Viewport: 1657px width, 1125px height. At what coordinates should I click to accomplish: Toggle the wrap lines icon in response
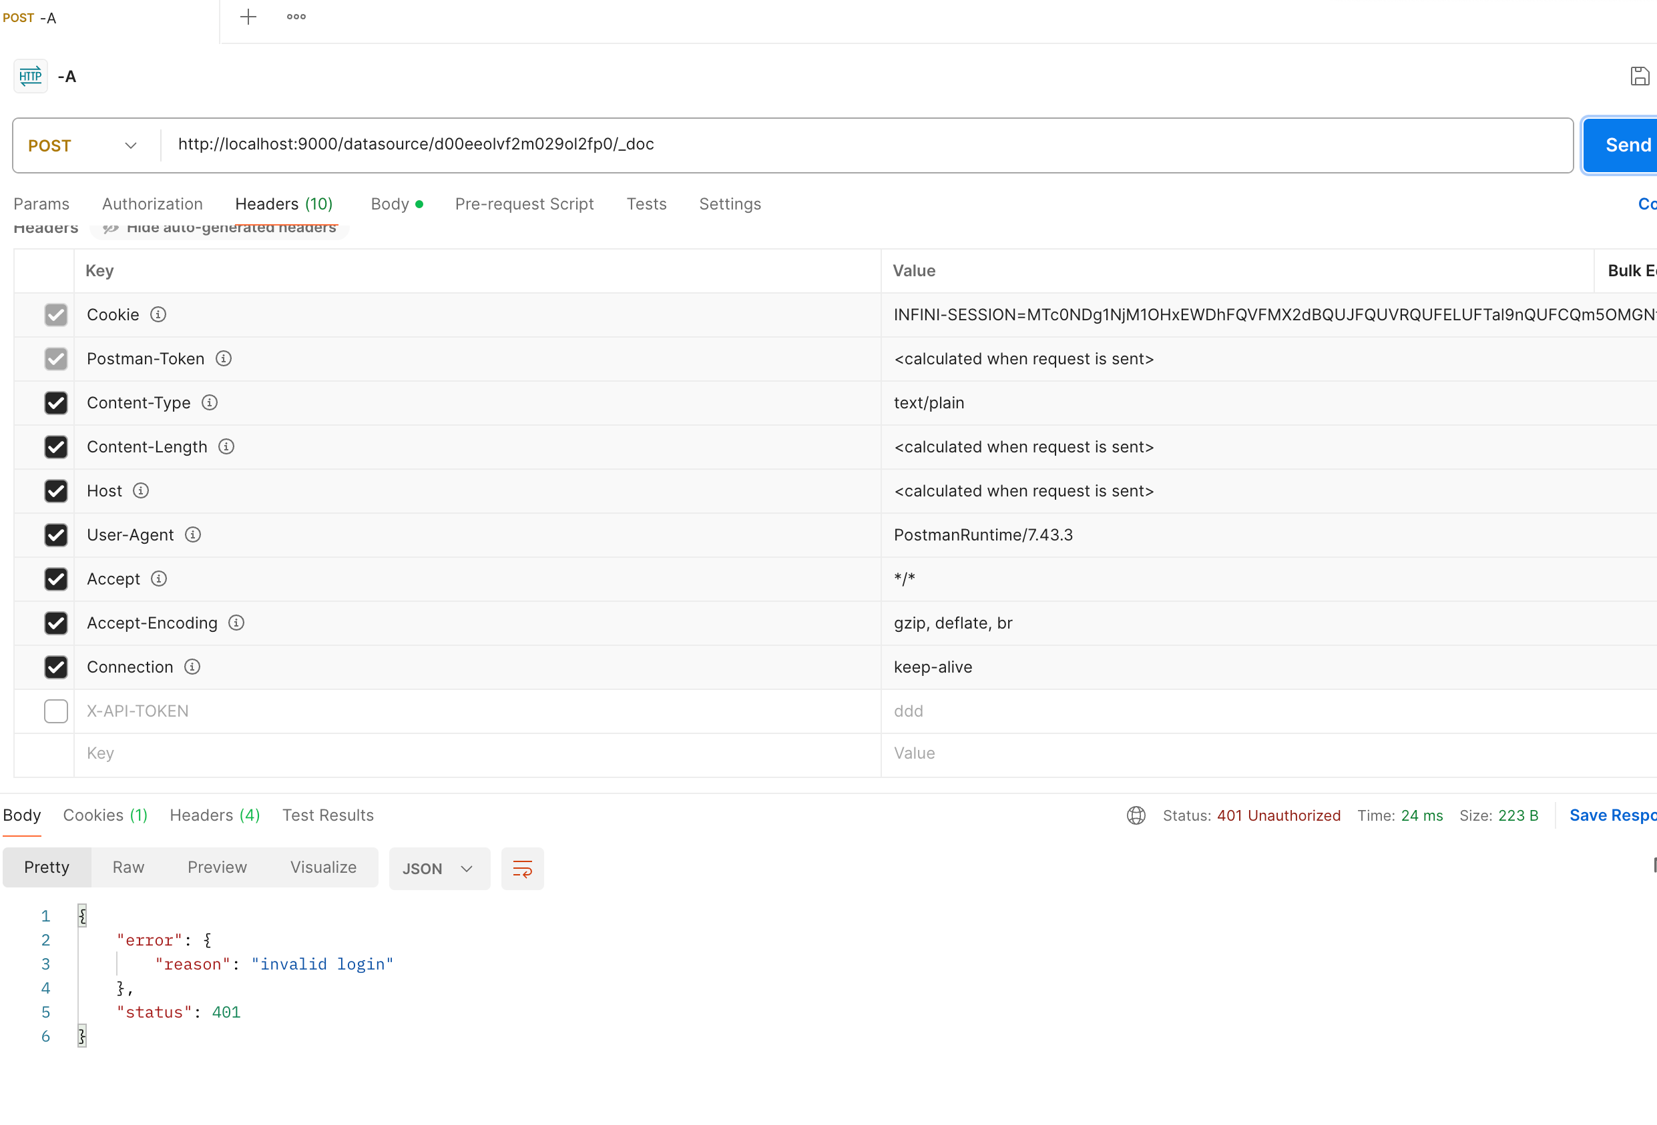coord(522,869)
